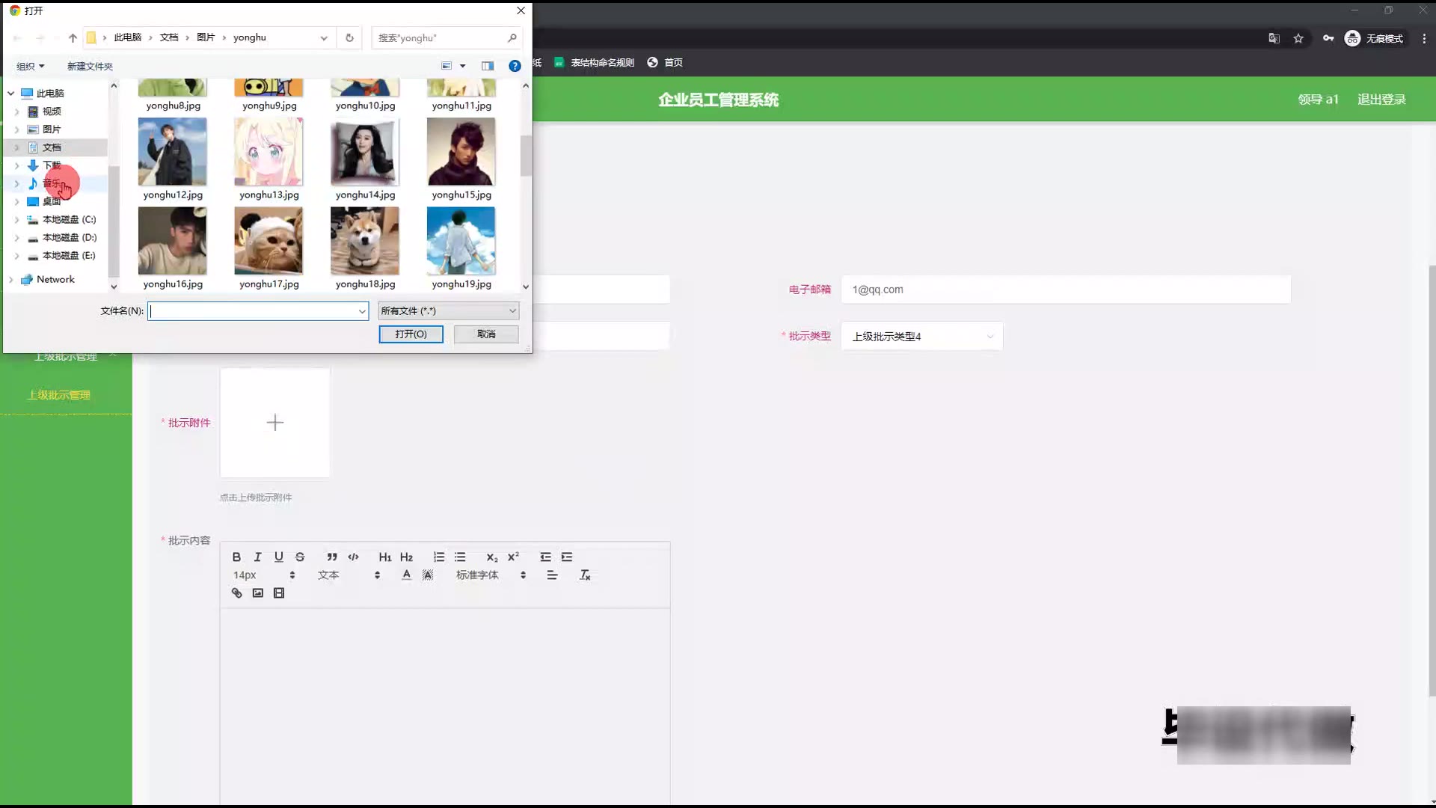This screenshot has width=1436, height=808.
Task: Open the file type filter 所有文件 dropdown
Action: (x=448, y=310)
